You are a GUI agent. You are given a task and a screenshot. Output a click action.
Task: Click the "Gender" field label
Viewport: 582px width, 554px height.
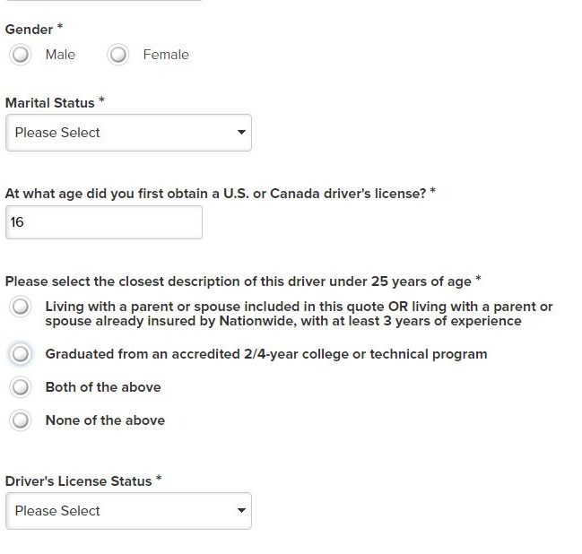click(x=29, y=30)
